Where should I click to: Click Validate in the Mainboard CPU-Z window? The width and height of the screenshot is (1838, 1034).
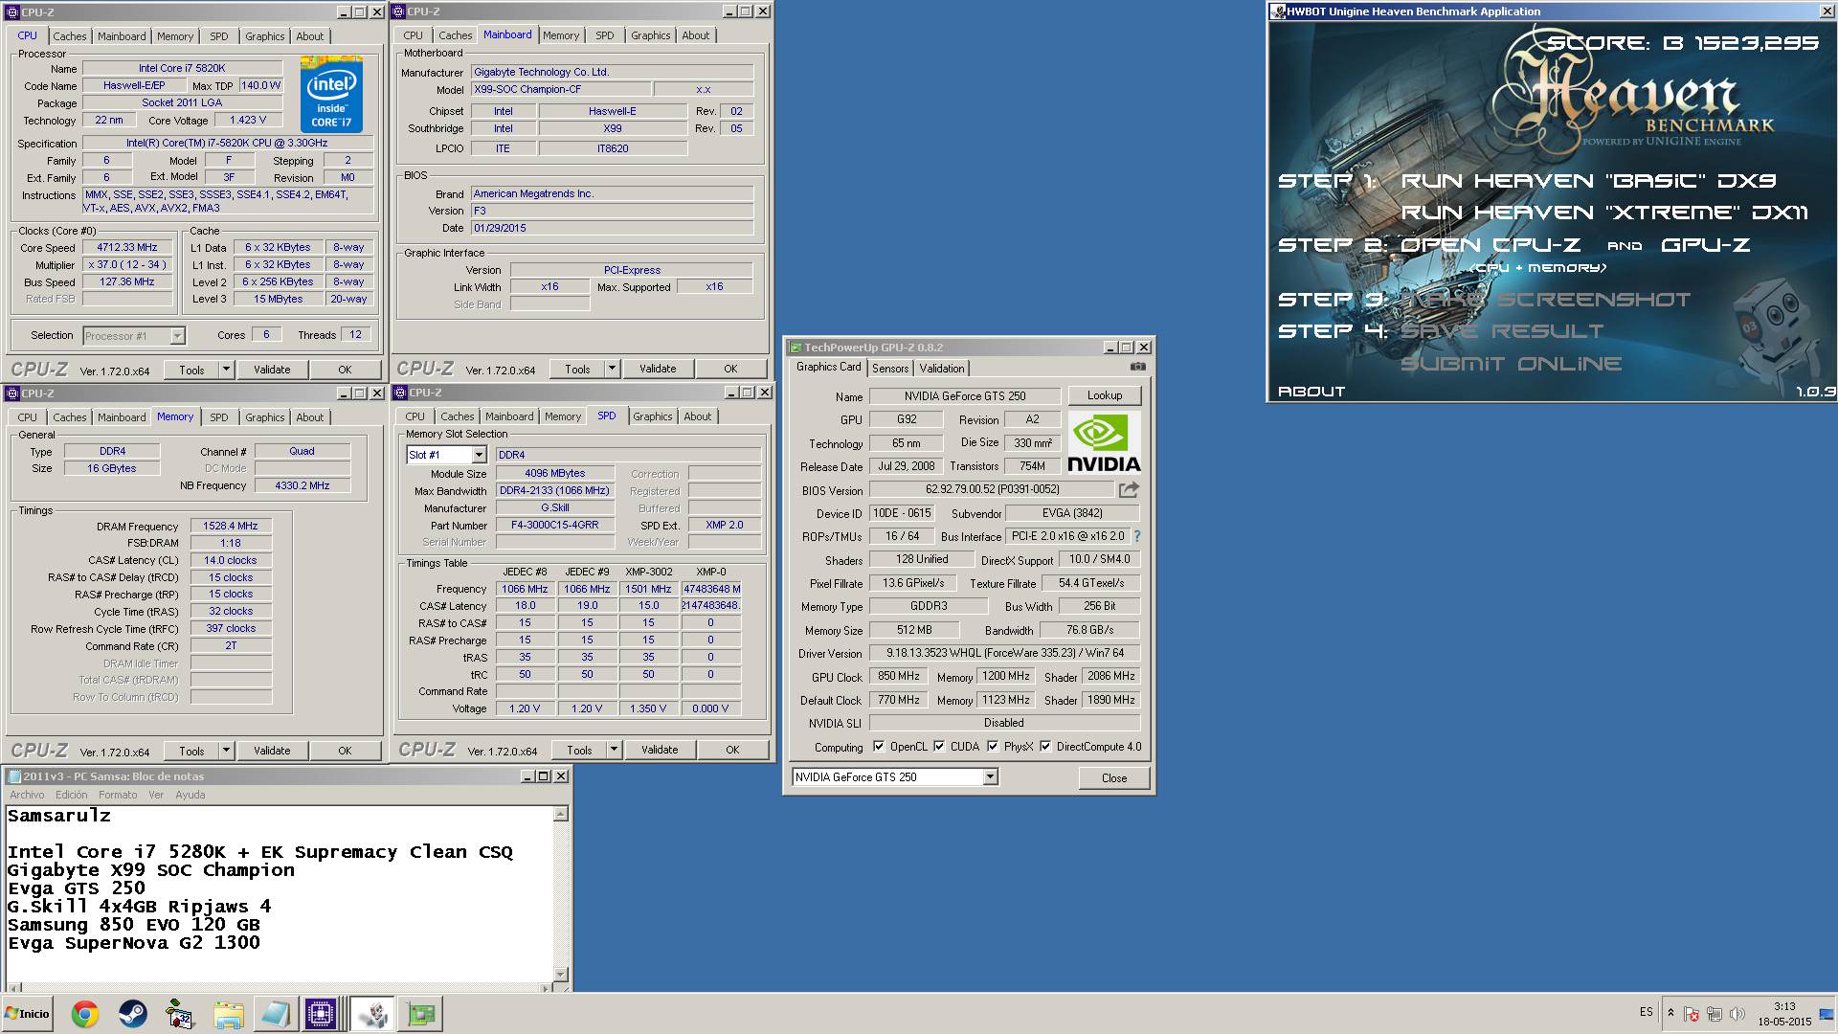point(658,369)
